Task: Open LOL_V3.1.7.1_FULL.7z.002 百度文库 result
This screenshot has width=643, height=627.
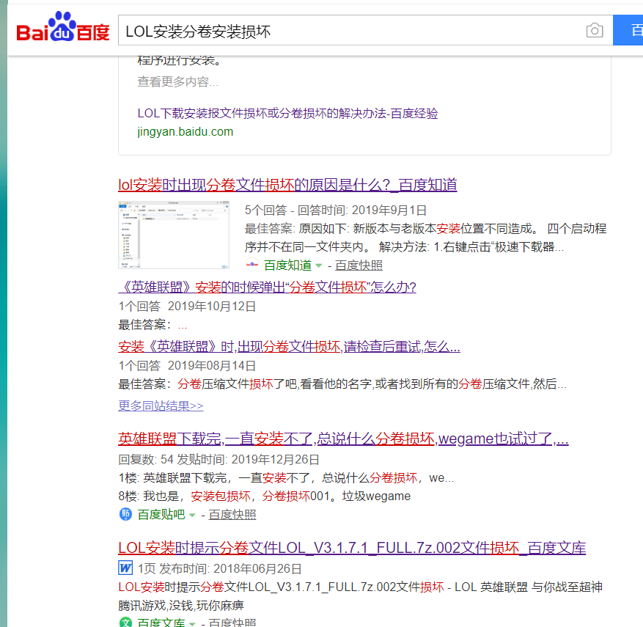Action: (352, 548)
